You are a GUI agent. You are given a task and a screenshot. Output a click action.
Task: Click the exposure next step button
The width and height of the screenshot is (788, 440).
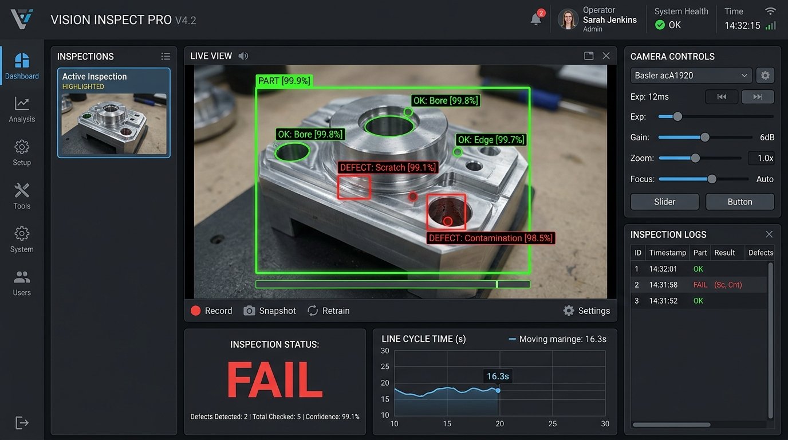click(758, 97)
